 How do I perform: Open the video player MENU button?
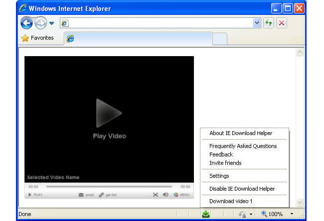point(181,195)
